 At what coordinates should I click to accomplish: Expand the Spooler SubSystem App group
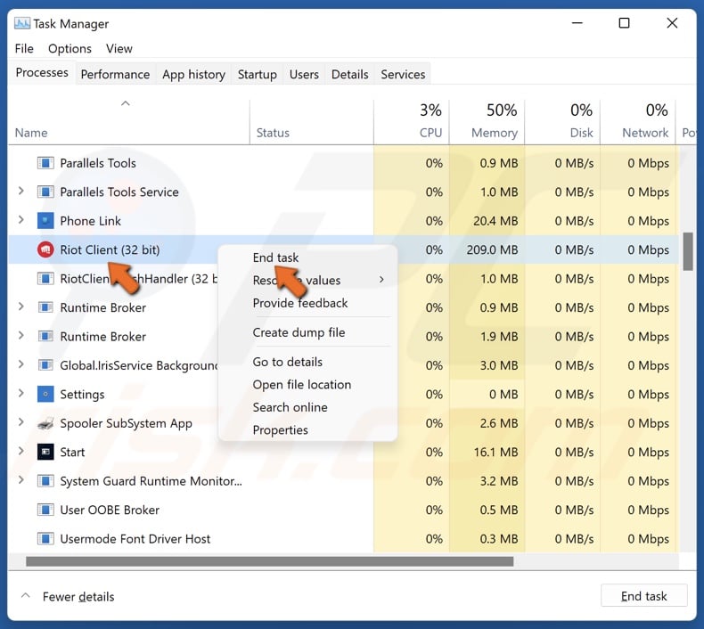click(x=20, y=422)
